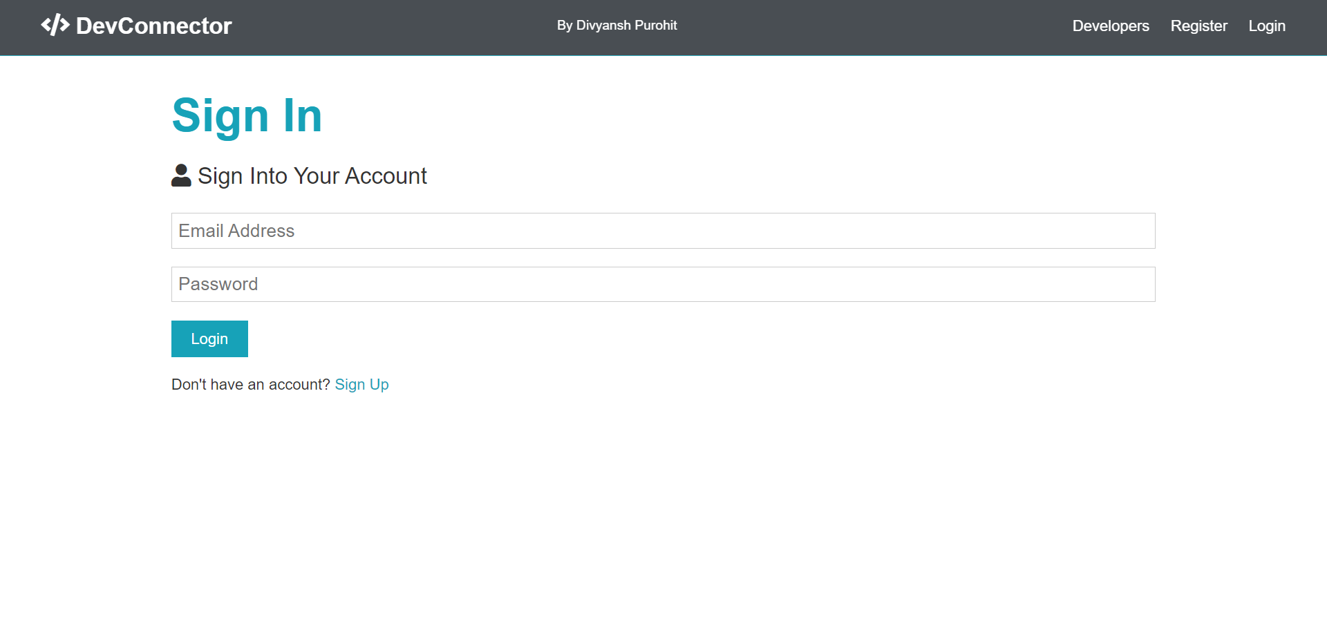Click the Sign In heading

pos(247,115)
